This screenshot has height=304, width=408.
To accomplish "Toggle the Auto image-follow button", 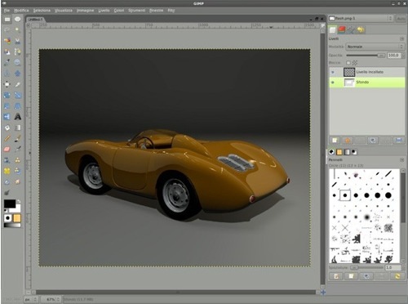I will (x=401, y=18).
